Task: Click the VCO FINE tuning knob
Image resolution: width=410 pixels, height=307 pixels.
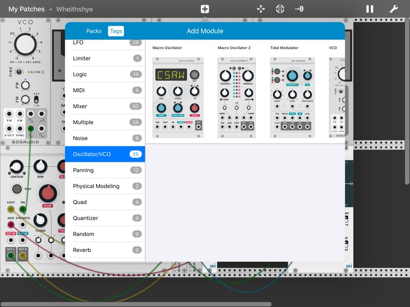Action: [19, 71]
